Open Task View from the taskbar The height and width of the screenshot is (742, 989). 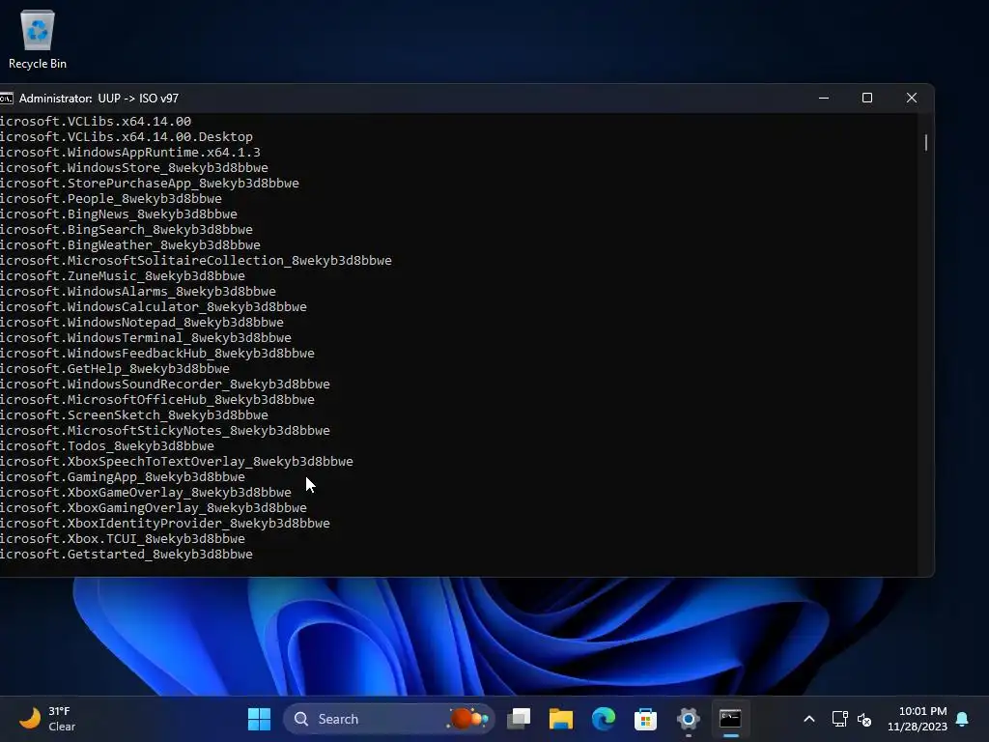click(519, 719)
